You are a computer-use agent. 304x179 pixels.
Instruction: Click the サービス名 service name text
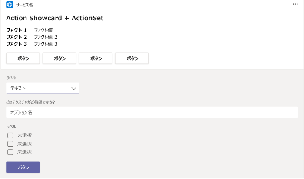coord(24,5)
